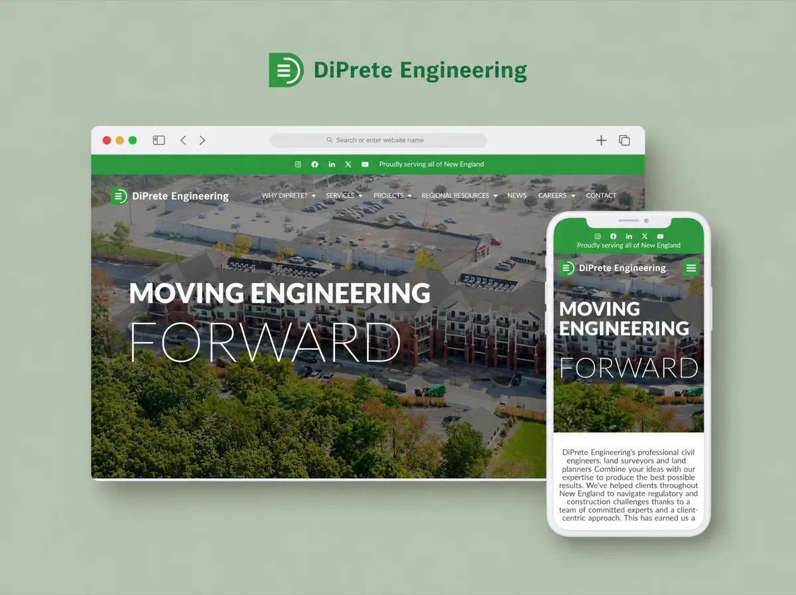Image resolution: width=796 pixels, height=595 pixels.
Task: Tap the MOVING ENGINEERING headline on the phone
Action: [624, 318]
